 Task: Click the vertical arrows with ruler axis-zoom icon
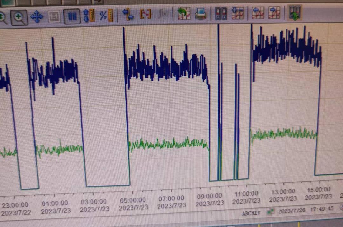pos(89,16)
